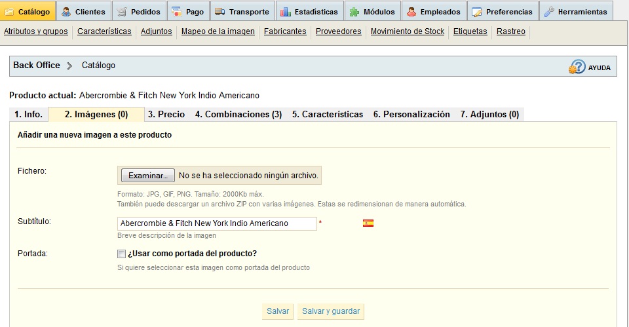629x327 pixels.
Task: Switch to 4. Combinaciones (3) tab
Action: point(238,114)
